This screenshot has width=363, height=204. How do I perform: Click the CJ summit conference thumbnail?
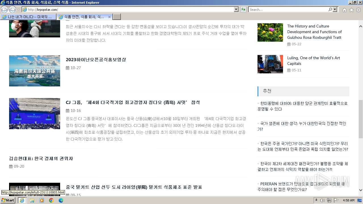[35, 114]
